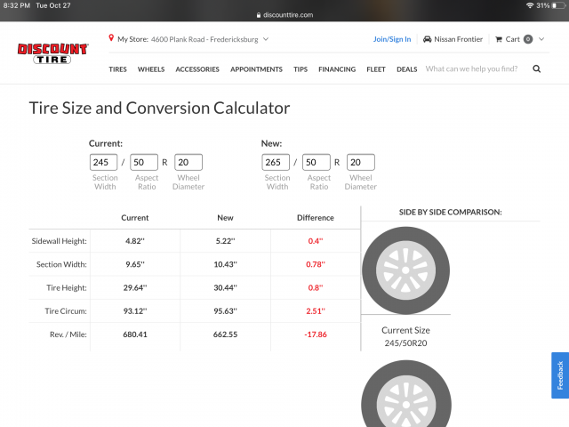This screenshot has height=427, width=569.
Task: Click the Current wheel diameter field 20
Action: click(x=188, y=162)
